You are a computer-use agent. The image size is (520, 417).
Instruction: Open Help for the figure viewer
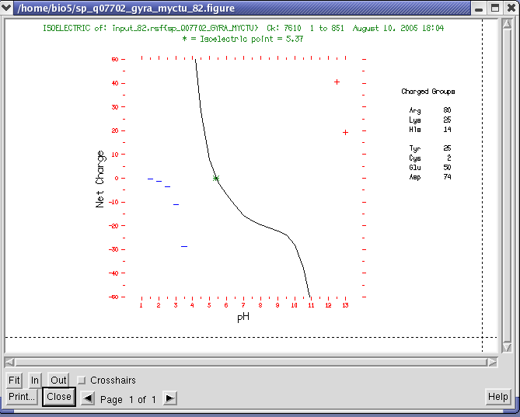click(x=497, y=397)
